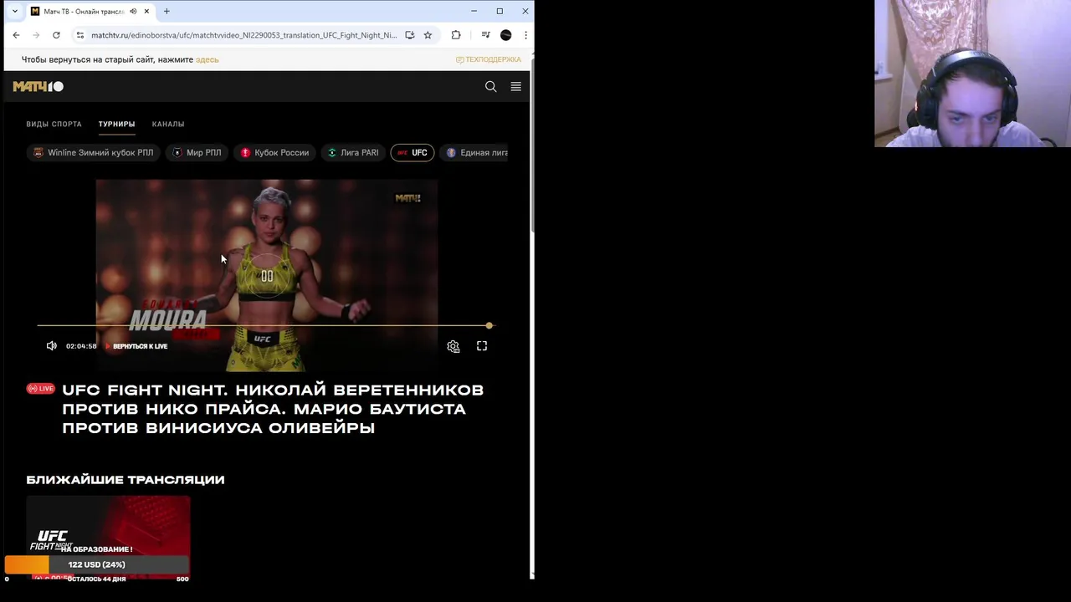The image size is (1071, 602).
Task: Click the red LIVE badge beside title
Action: pyautogui.click(x=40, y=389)
